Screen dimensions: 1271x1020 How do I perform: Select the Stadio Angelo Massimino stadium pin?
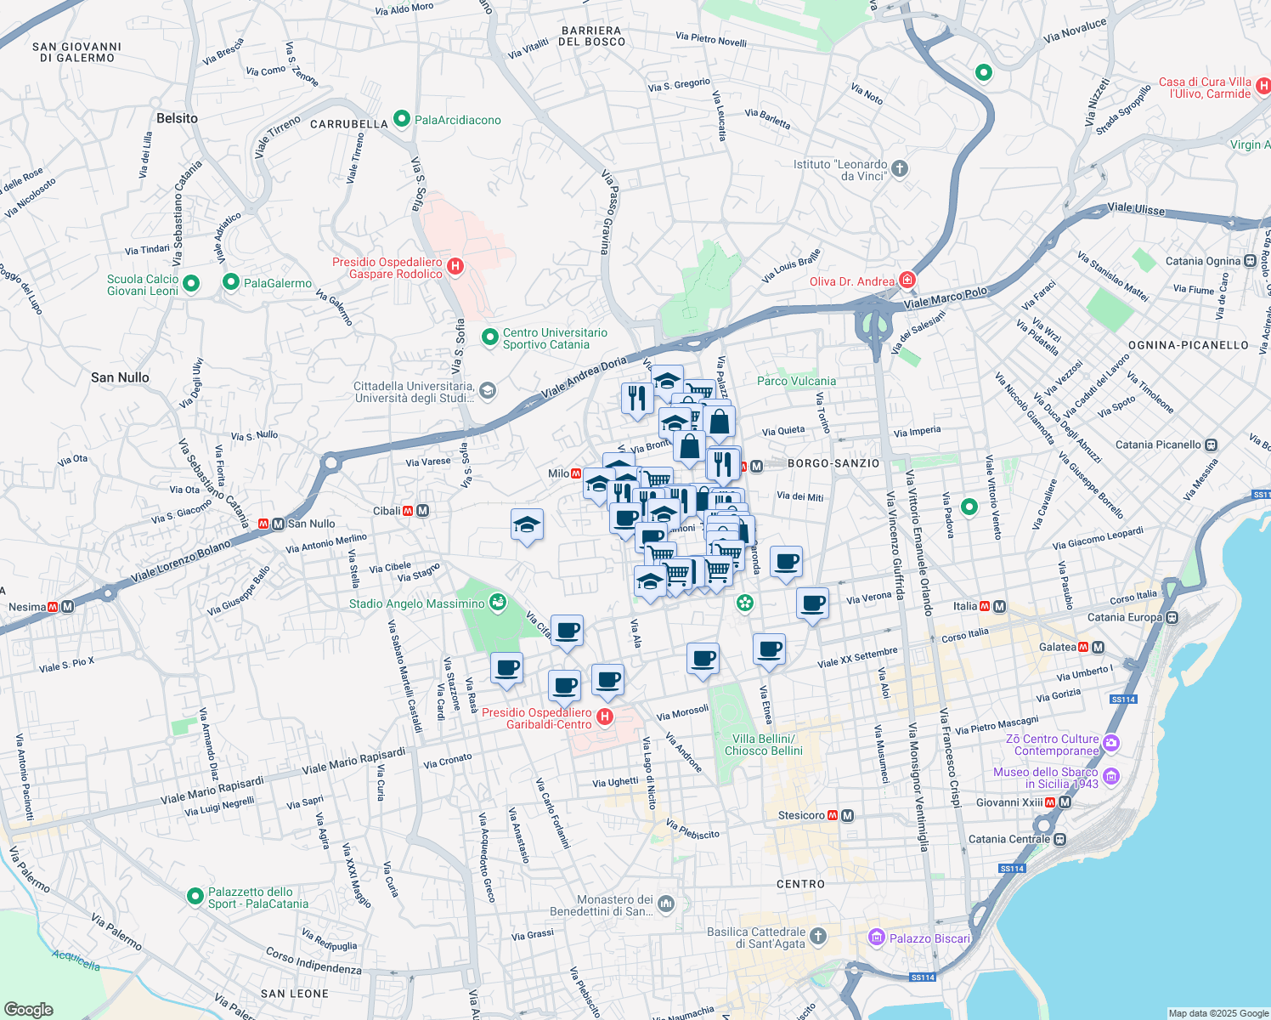(498, 603)
